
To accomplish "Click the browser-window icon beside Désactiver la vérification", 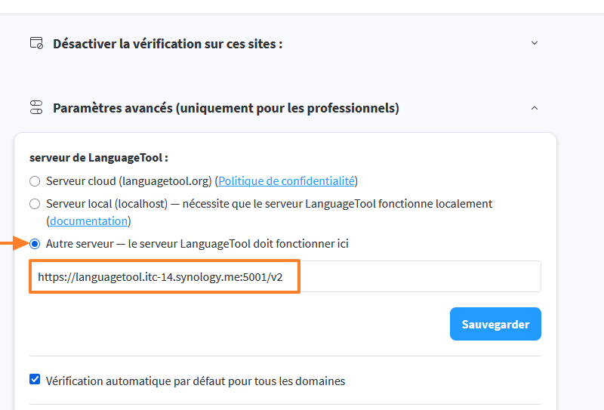I will (36, 43).
